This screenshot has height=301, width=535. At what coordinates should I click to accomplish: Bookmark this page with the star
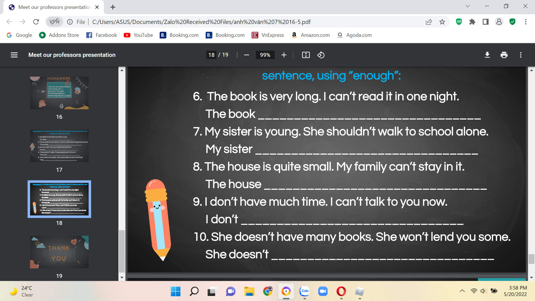point(442,22)
